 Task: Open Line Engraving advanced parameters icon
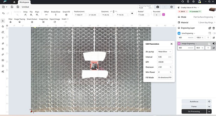(214, 38)
